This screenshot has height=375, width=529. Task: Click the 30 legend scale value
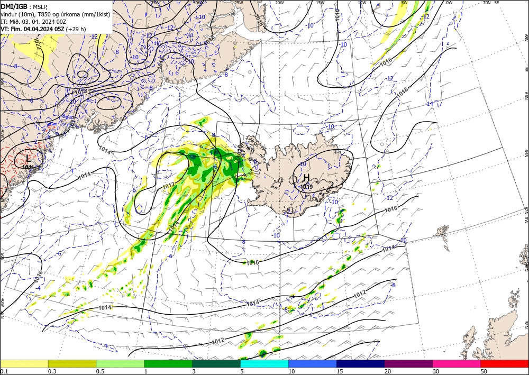436,371
